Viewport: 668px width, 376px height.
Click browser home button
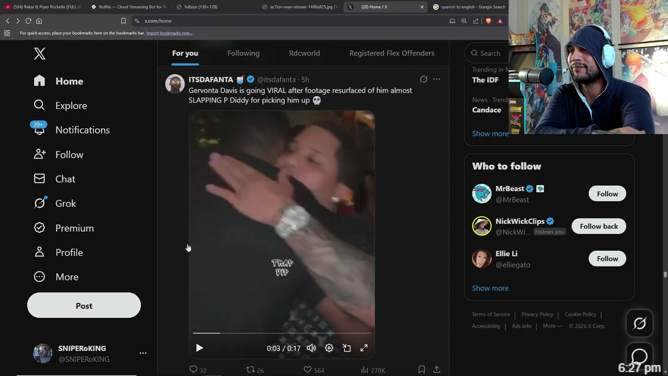pyautogui.click(x=39, y=21)
